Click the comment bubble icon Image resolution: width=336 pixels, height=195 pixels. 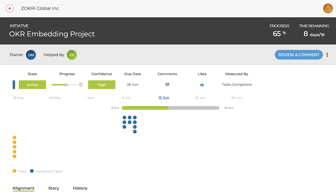pos(167,85)
